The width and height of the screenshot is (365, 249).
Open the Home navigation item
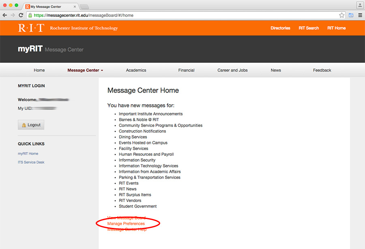click(x=39, y=70)
